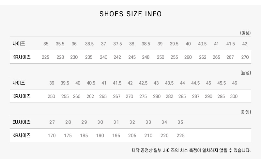Image resolution: width=261 pixels, height=159 pixels.
Task: Click size 46 in the men's row
Action: coord(235,83)
